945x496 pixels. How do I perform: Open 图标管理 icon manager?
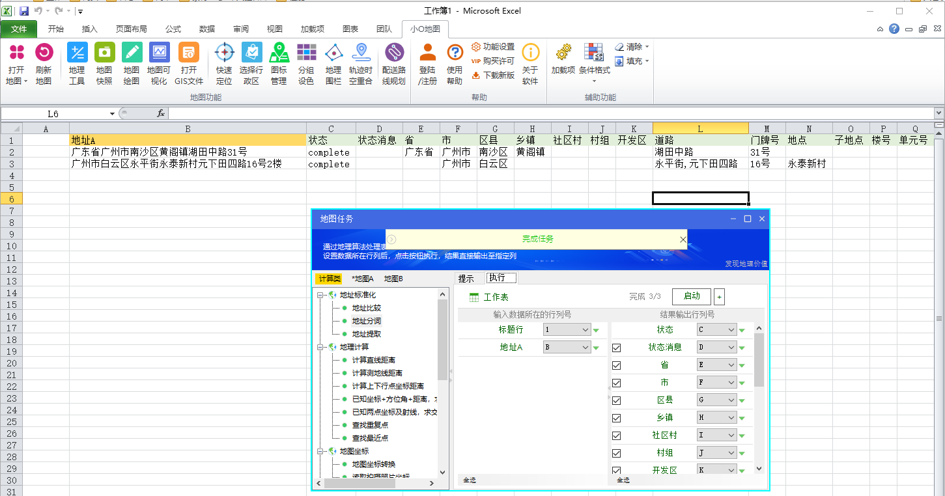279,64
